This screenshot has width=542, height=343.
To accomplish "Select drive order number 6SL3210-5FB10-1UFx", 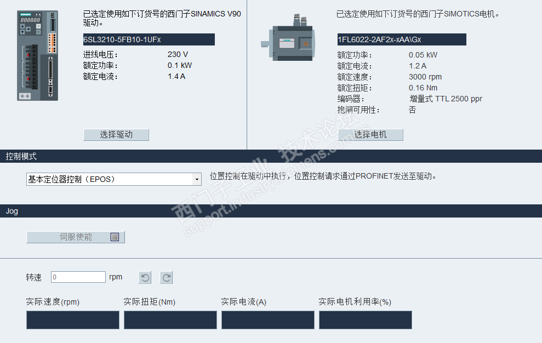I will pyautogui.click(x=149, y=39).
